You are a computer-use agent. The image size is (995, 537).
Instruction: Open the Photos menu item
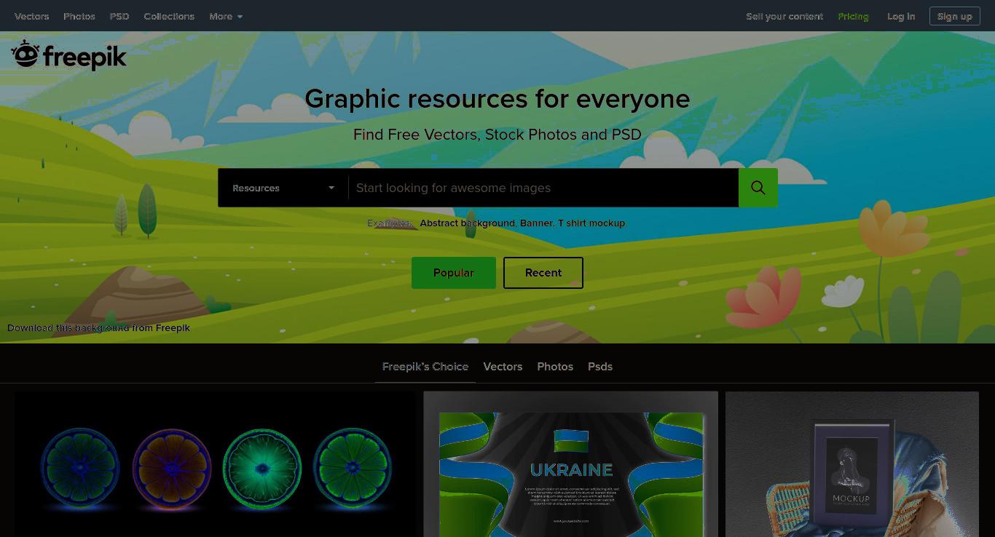pyautogui.click(x=79, y=16)
